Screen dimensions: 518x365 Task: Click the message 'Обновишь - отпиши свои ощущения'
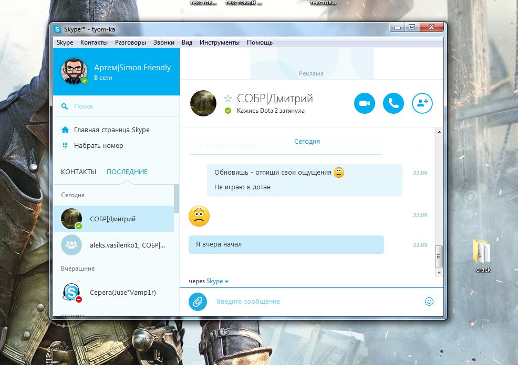pyautogui.click(x=273, y=173)
